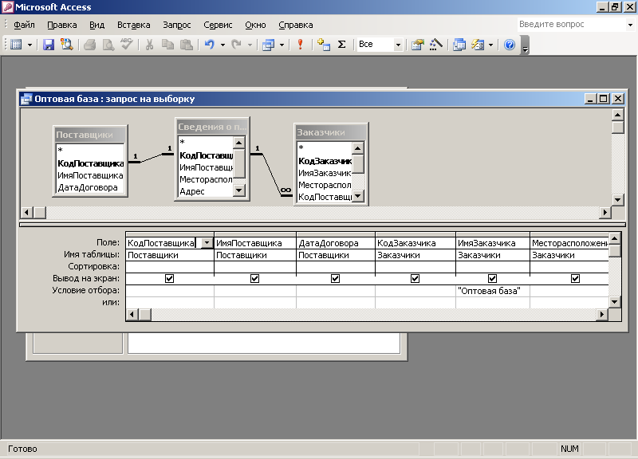Open print preview icon
Image resolution: width=638 pixels, height=459 pixels.
click(108, 45)
